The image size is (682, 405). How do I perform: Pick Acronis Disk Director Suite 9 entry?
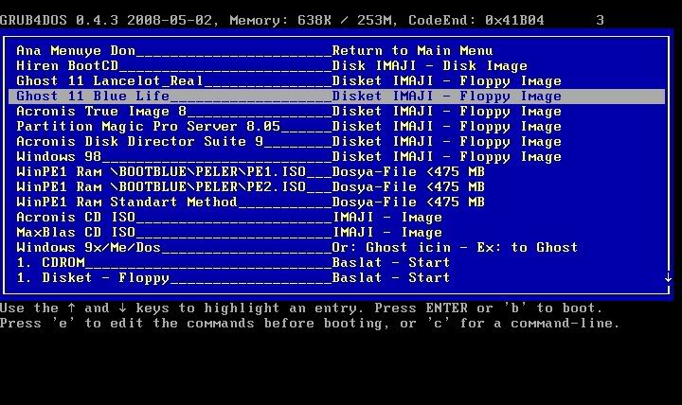[x=336, y=142]
